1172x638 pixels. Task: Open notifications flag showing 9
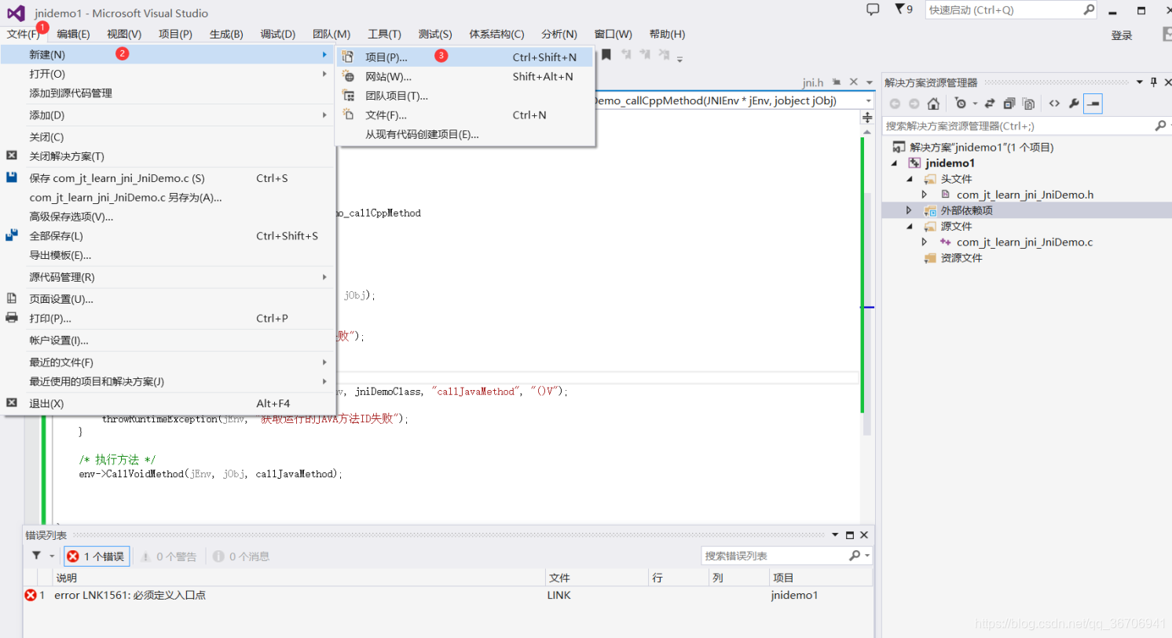(904, 9)
